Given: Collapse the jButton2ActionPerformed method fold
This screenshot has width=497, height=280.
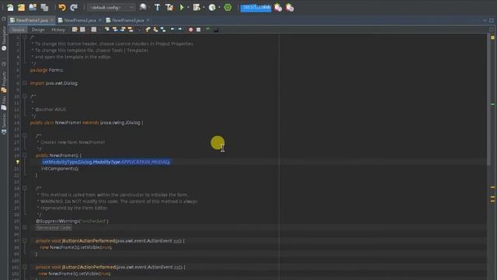Looking at the screenshot, I should coord(24,267).
